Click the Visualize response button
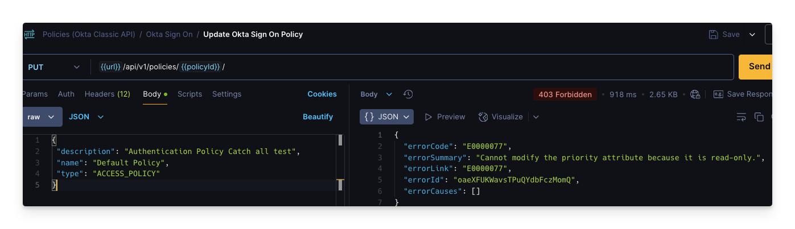The width and height of the screenshot is (795, 229). [x=500, y=116]
